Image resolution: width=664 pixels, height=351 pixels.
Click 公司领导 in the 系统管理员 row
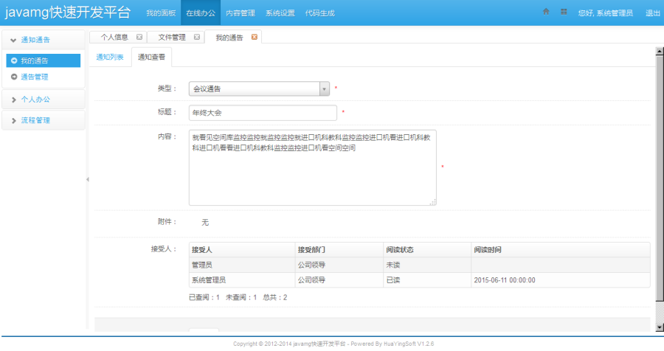[x=311, y=280]
